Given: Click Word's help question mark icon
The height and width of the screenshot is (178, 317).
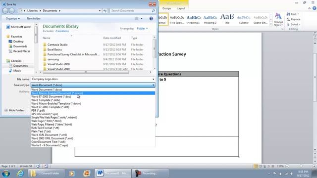Looking at the screenshot, I should [x=314, y=8].
